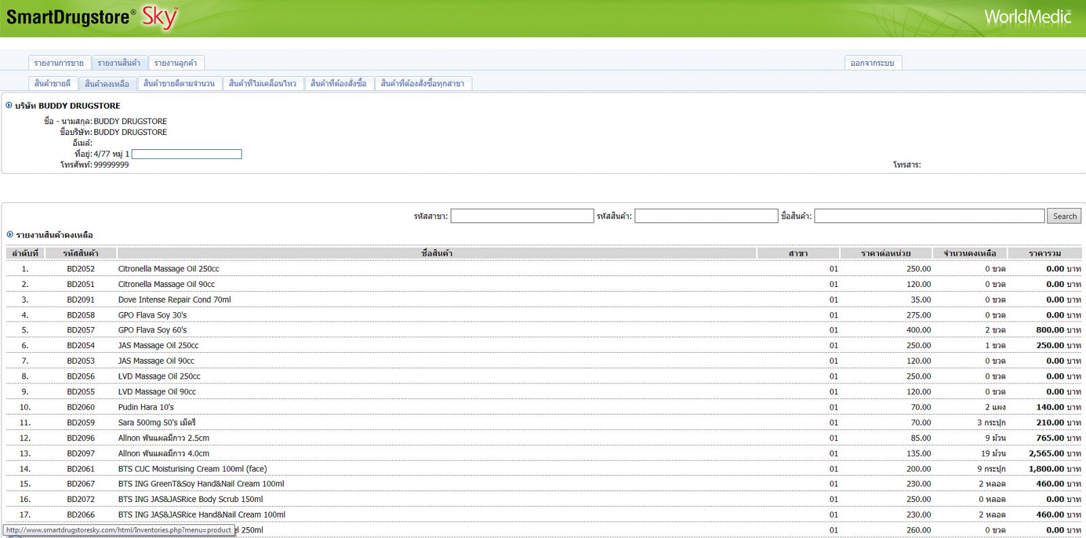The width and height of the screenshot is (1086, 538).
Task: Select Pudin Hara 10's row
Action: [543, 407]
